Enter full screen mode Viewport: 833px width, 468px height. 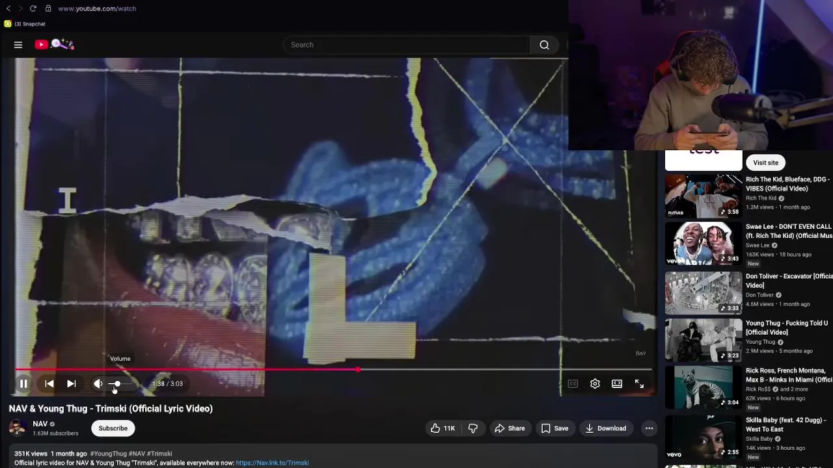639,383
